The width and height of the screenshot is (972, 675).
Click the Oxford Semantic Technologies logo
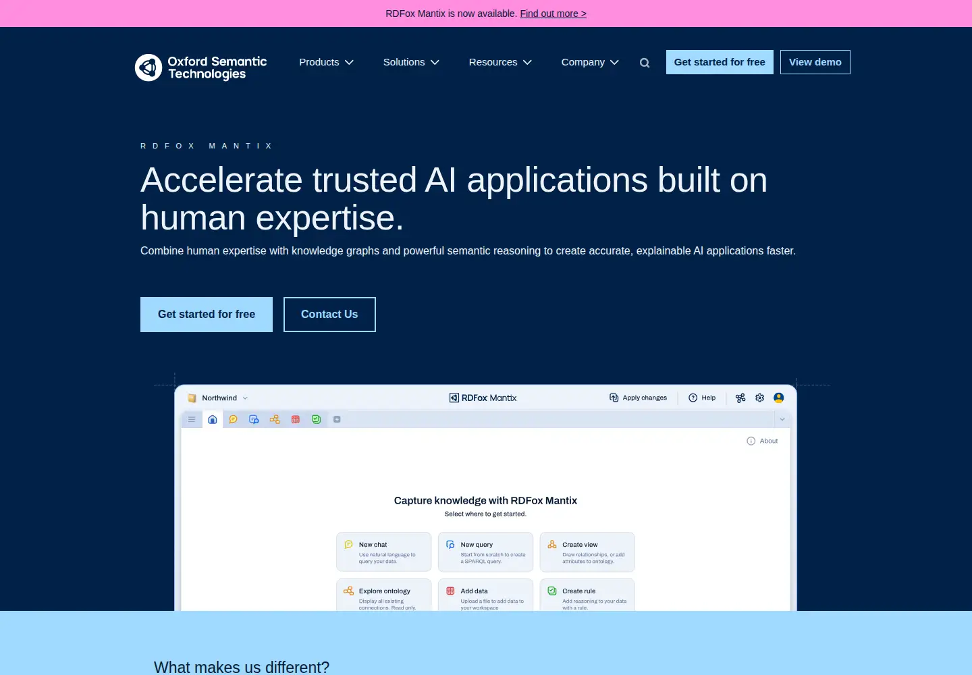point(201,67)
